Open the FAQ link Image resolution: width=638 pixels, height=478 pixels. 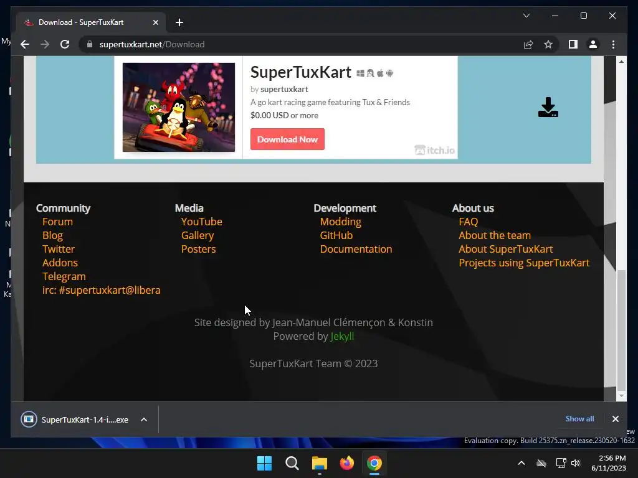point(469,222)
